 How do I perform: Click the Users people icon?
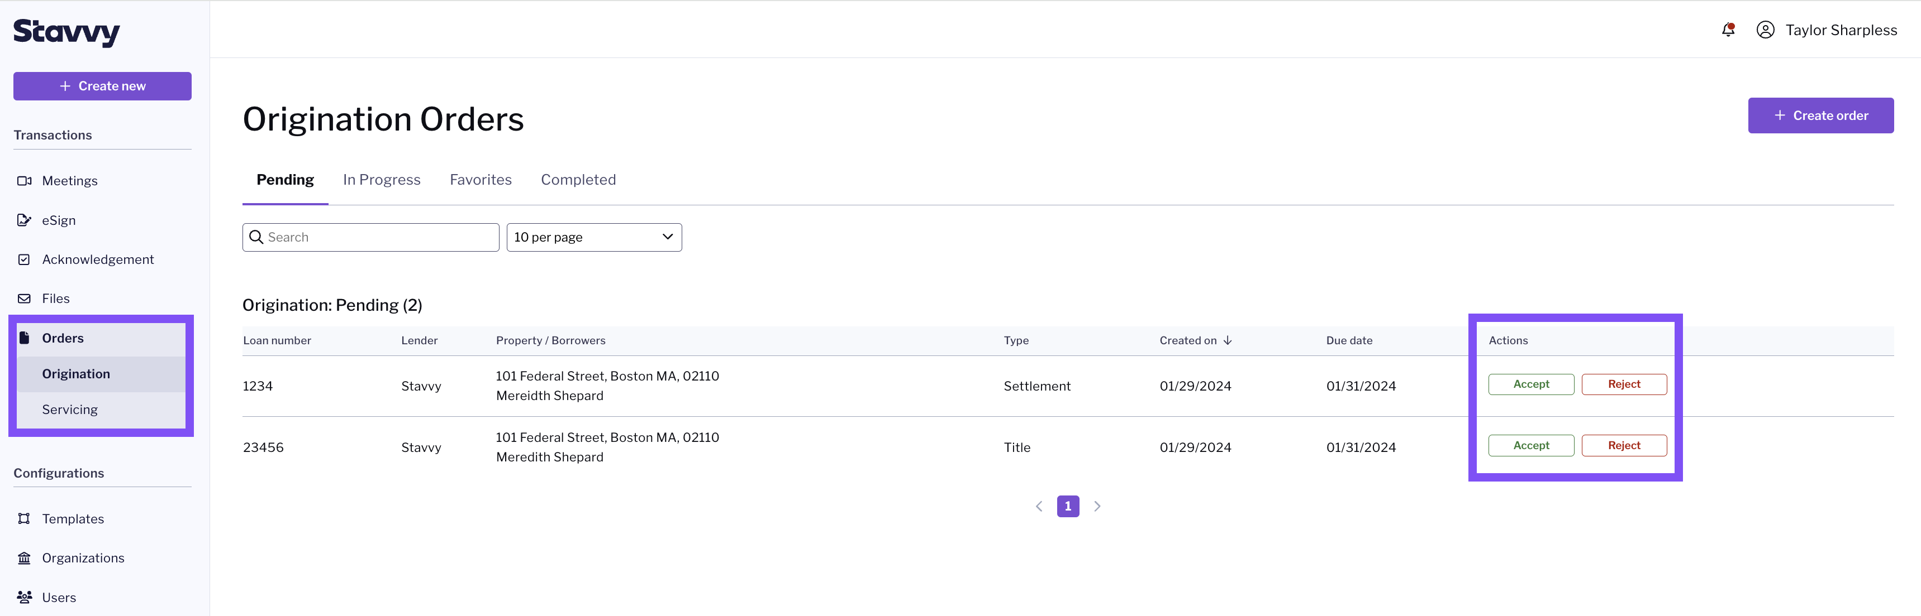click(25, 598)
